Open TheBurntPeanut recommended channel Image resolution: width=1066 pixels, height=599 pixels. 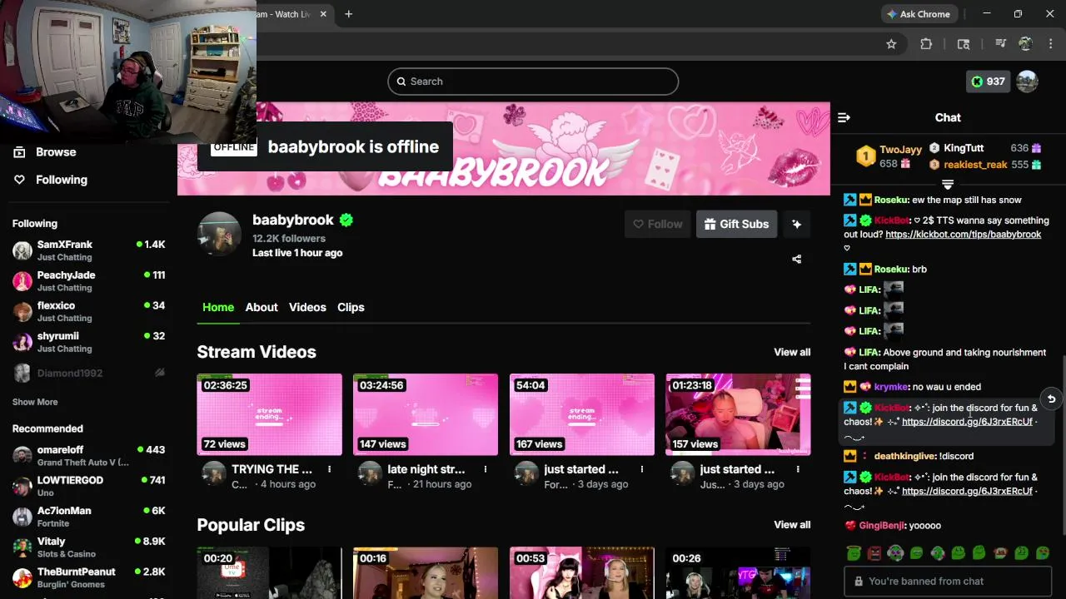[x=88, y=577]
